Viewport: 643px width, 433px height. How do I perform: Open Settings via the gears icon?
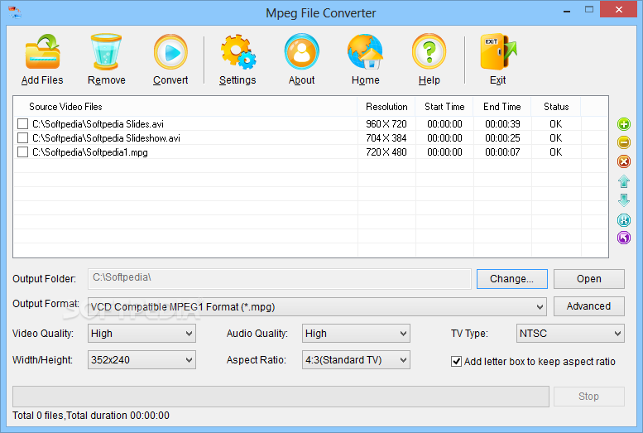pos(238,51)
